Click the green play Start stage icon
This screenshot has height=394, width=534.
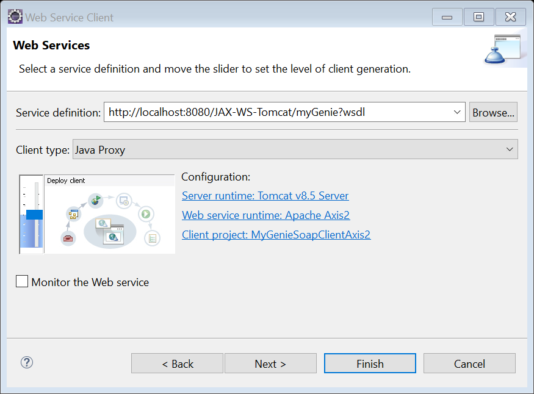coord(145,213)
